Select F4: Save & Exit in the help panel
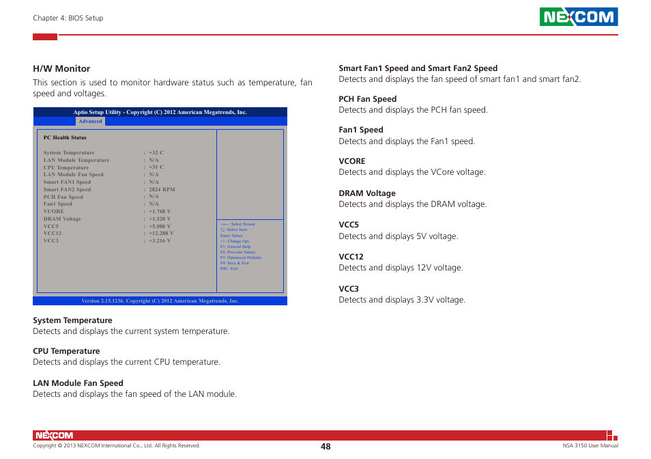Screen dimensions: 651x459 pos(236,262)
